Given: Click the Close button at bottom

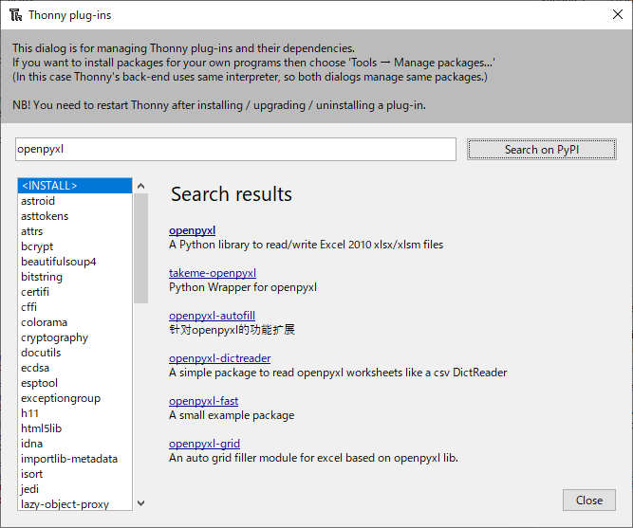Looking at the screenshot, I should 588,501.
